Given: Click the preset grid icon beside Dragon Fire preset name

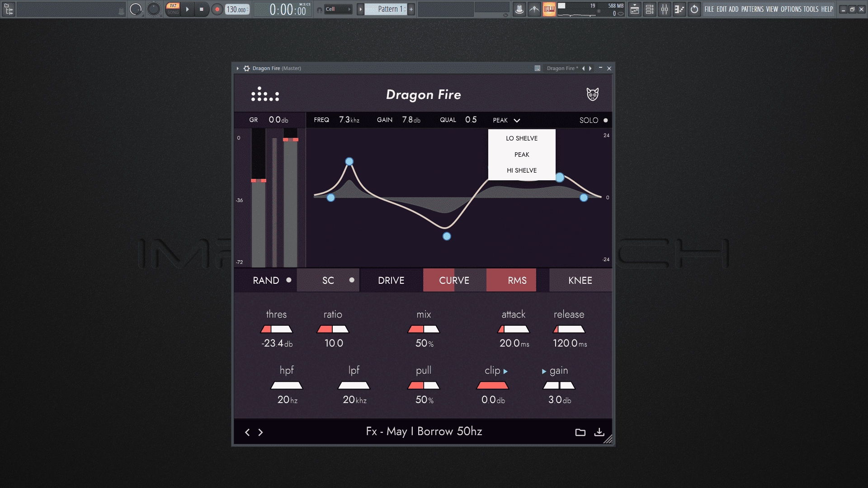Looking at the screenshot, I should [x=538, y=68].
